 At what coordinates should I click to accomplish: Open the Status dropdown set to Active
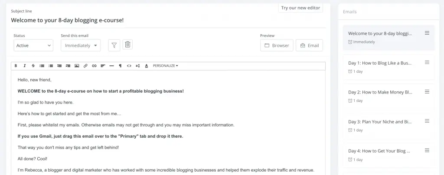[x=33, y=45]
